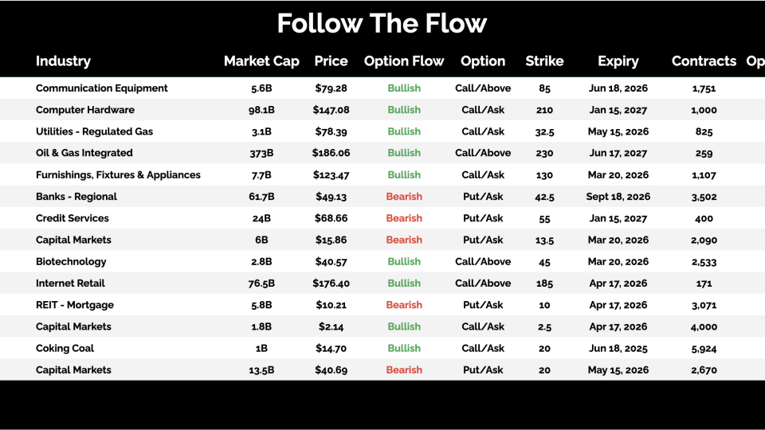
Task: Click the Contracts column header
Action: click(x=704, y=61)
